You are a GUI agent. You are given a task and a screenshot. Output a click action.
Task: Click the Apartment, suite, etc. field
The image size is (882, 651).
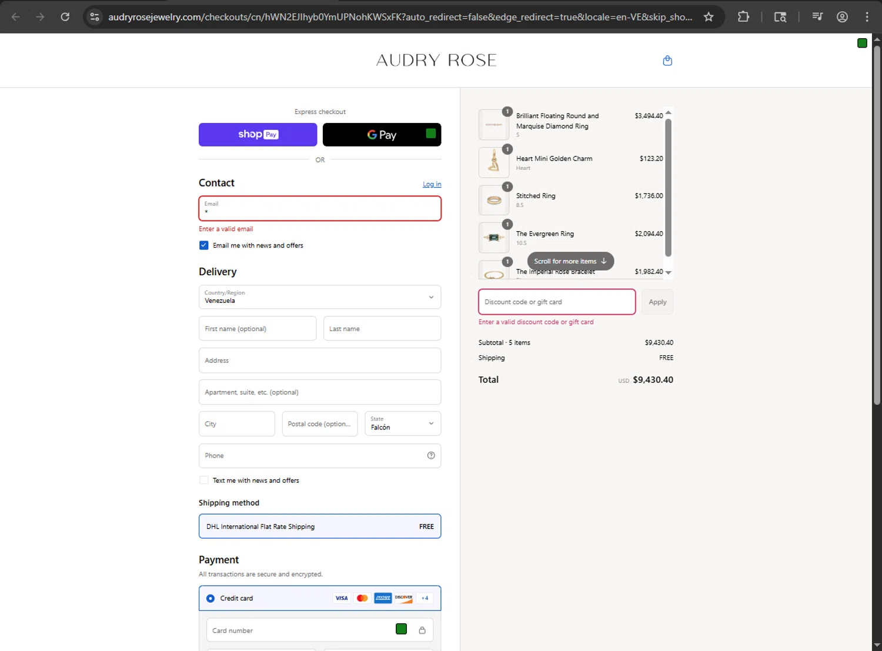(x=320, y=392)
